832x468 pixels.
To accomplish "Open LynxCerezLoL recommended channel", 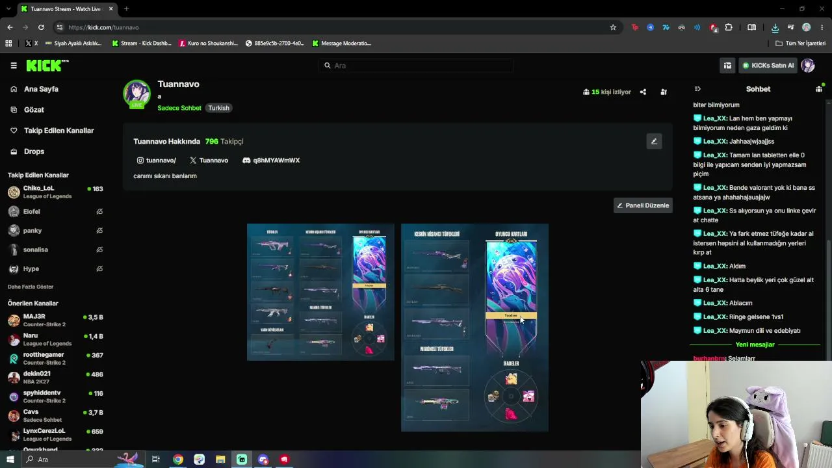I will (x=55, y=434).
